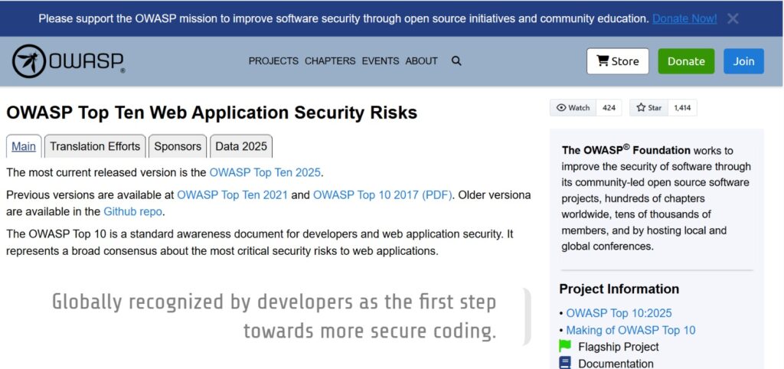Click the green Flagship Project flag icon
Screen dimensions: 784x369
(565, 346)
